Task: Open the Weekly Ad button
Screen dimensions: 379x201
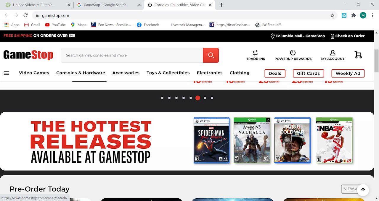Action: (x=348, y=73)
